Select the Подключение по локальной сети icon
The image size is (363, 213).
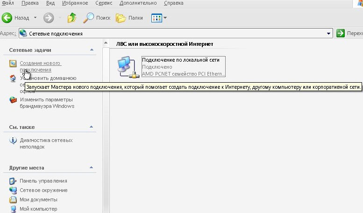click(126, 66)
